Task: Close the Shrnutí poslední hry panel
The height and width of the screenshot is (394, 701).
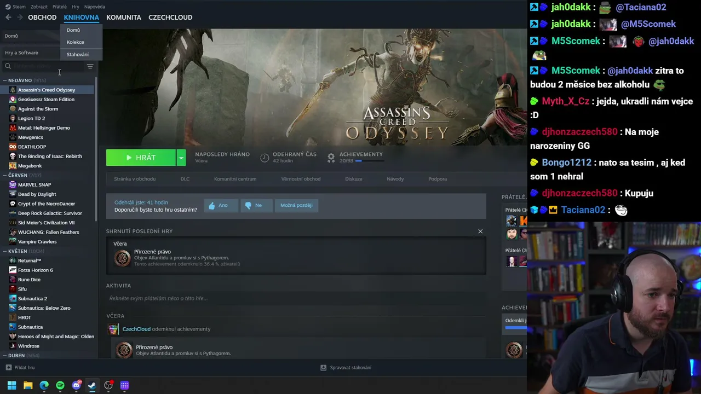Action: 480,231
